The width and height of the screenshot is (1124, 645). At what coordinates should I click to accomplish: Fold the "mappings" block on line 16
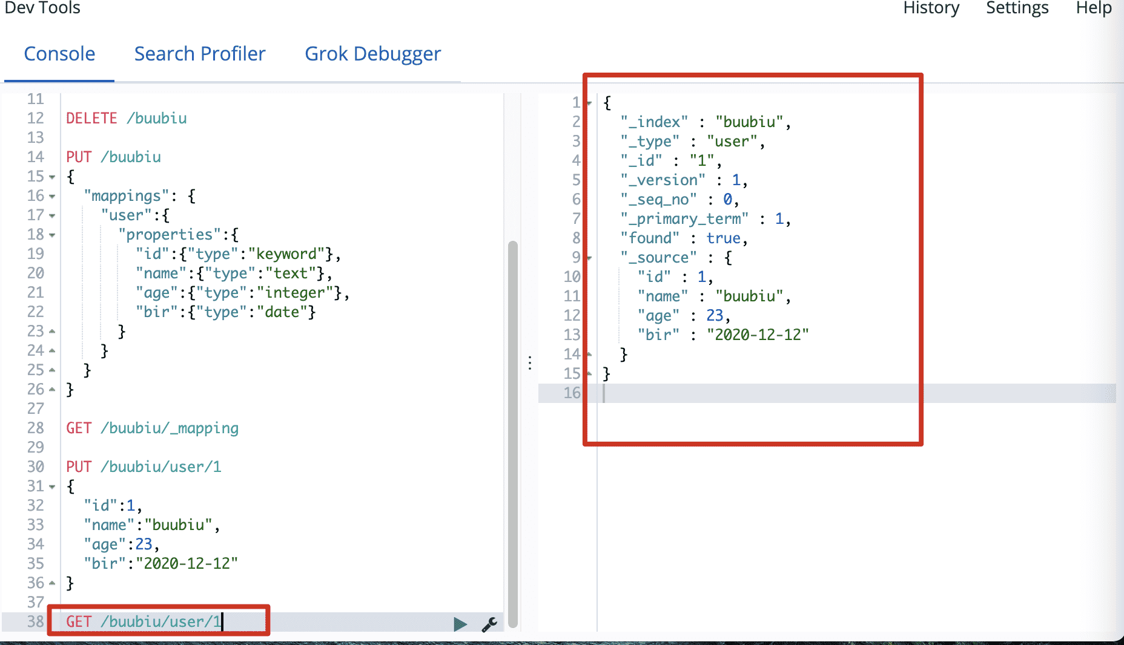[52, 197]
